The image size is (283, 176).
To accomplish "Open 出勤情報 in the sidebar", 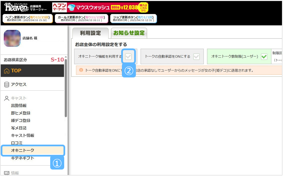I will pos(19,106).
